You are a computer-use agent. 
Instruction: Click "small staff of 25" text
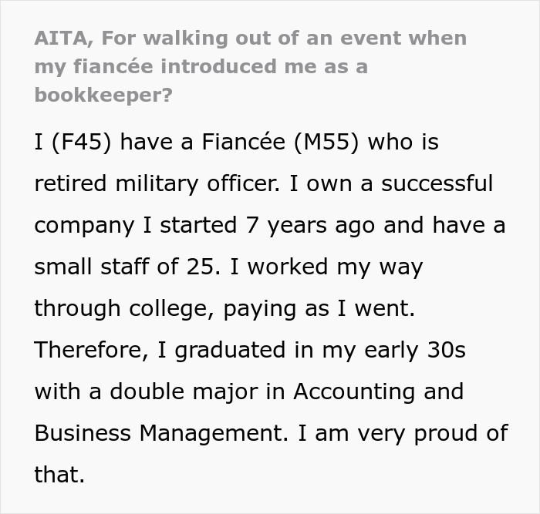click(x=129, y=267)
